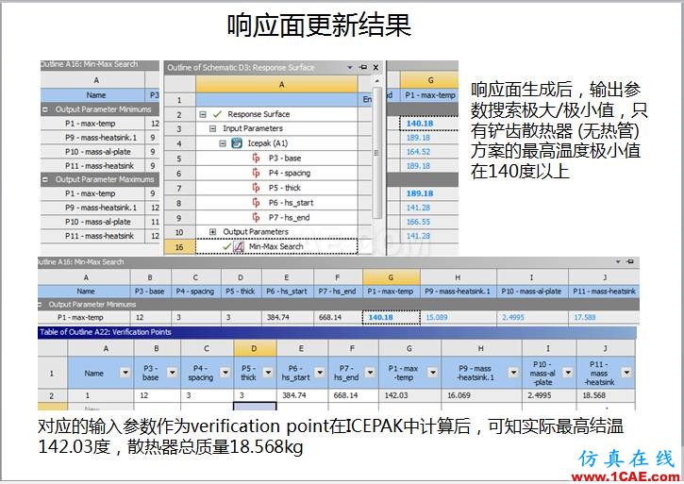
Task: Click the green check beside Min-Max Search
Action: (226, 247)
